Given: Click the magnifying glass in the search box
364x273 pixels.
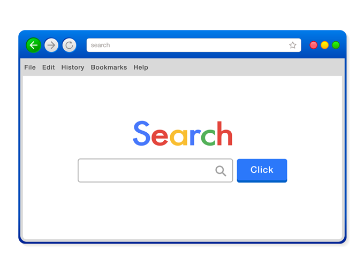Looking at the screenshot, I should coord(221,171).
